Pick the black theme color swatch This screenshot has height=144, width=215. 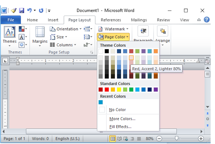[x=107, y=51]
